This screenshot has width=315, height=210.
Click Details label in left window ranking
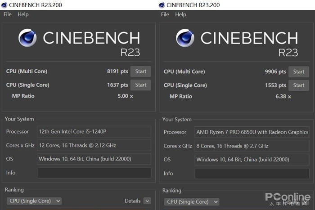133,201
